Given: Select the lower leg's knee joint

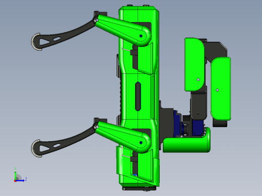Looking at the screenshot, I should point(97,127).
